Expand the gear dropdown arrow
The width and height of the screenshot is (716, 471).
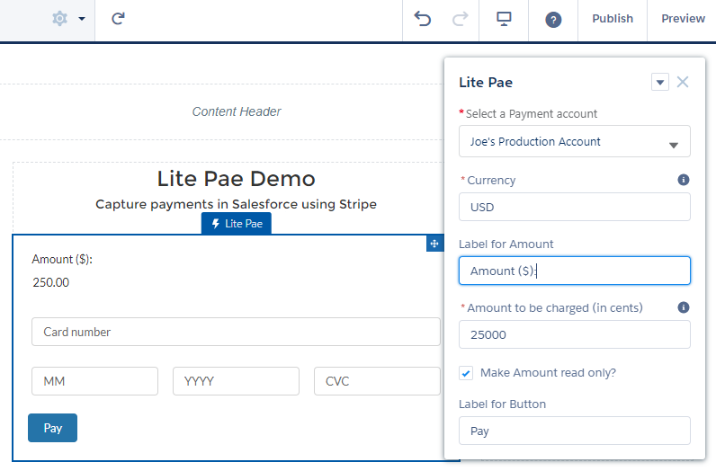tap(82, 19)
